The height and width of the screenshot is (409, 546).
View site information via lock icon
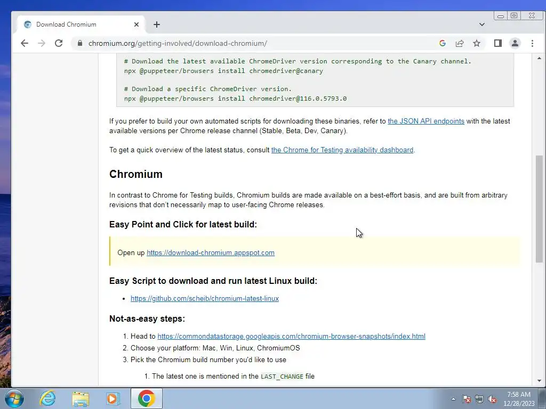coord(80,43)
